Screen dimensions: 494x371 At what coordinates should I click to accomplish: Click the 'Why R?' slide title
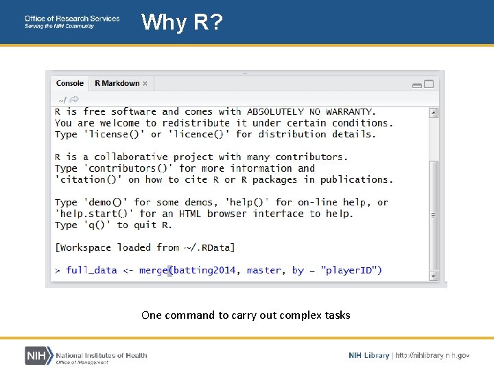click(182, 22)
